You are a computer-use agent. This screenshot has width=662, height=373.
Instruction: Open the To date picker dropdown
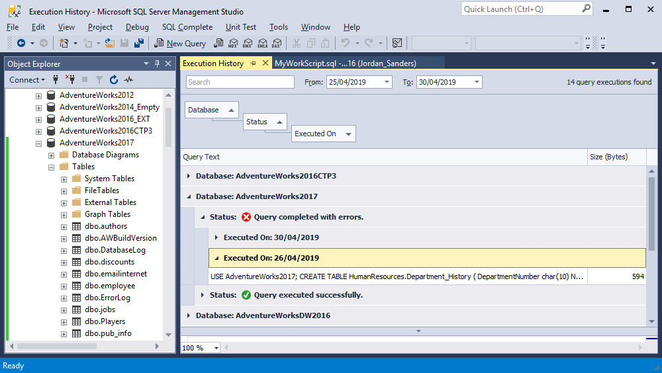(x=477, y=82)
